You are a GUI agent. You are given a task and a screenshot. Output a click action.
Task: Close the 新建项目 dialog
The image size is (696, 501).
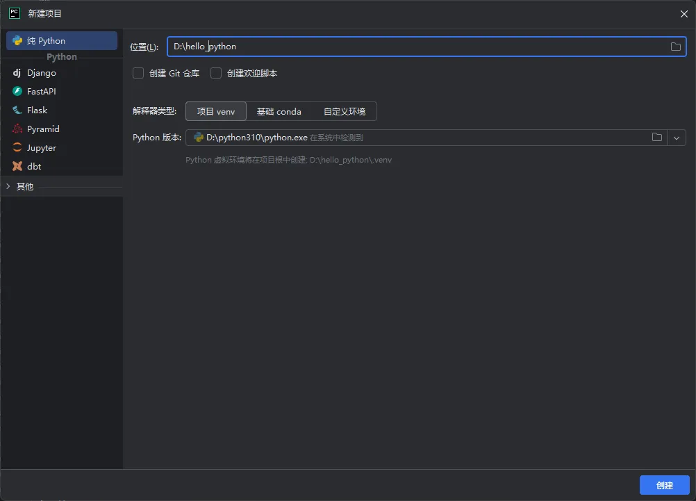pyautogui.click(x=684, y=14)
